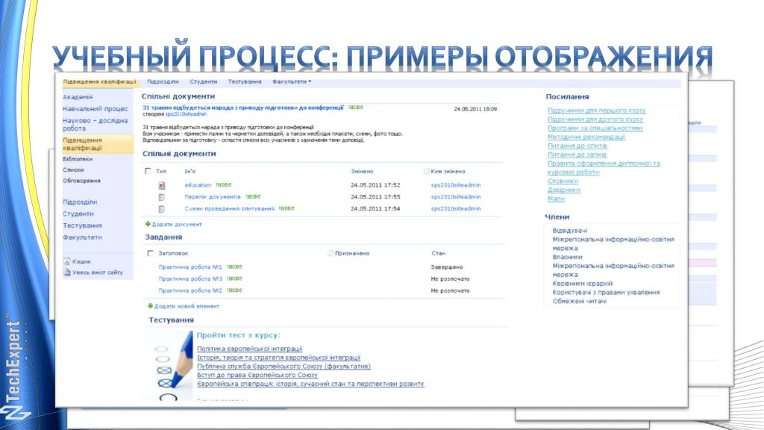Open the Довідники link

(564, 190)
